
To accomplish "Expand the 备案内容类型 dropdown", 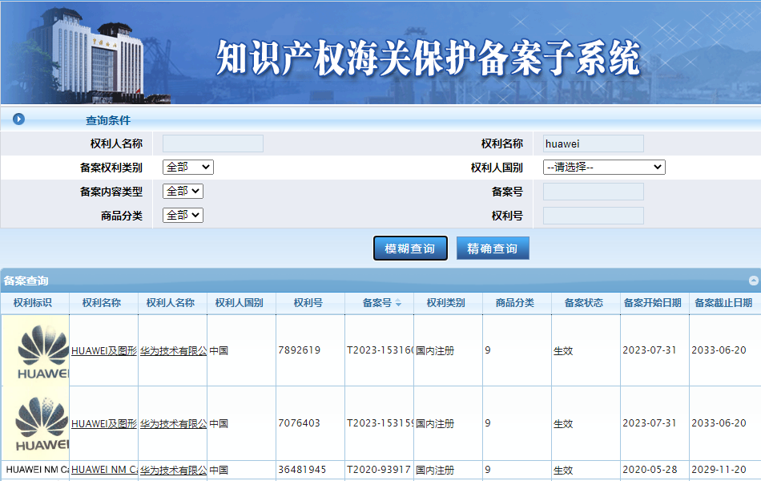I will coord(183,191).
